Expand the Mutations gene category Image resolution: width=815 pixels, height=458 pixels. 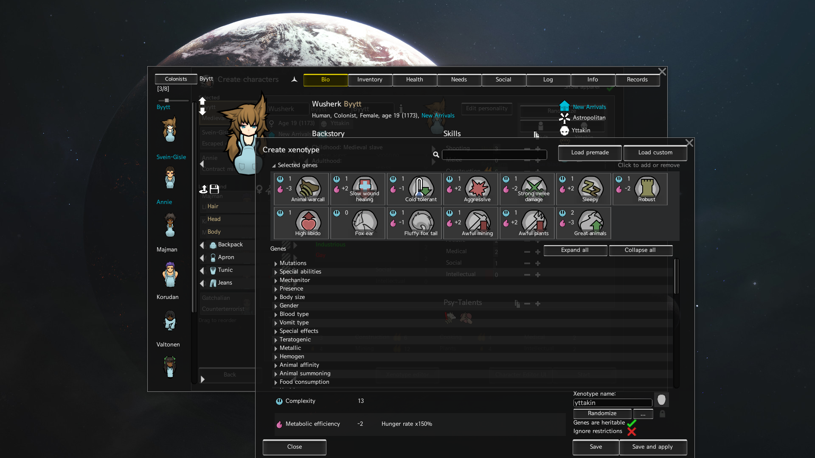pyautogui.click(x=276, y=264)
